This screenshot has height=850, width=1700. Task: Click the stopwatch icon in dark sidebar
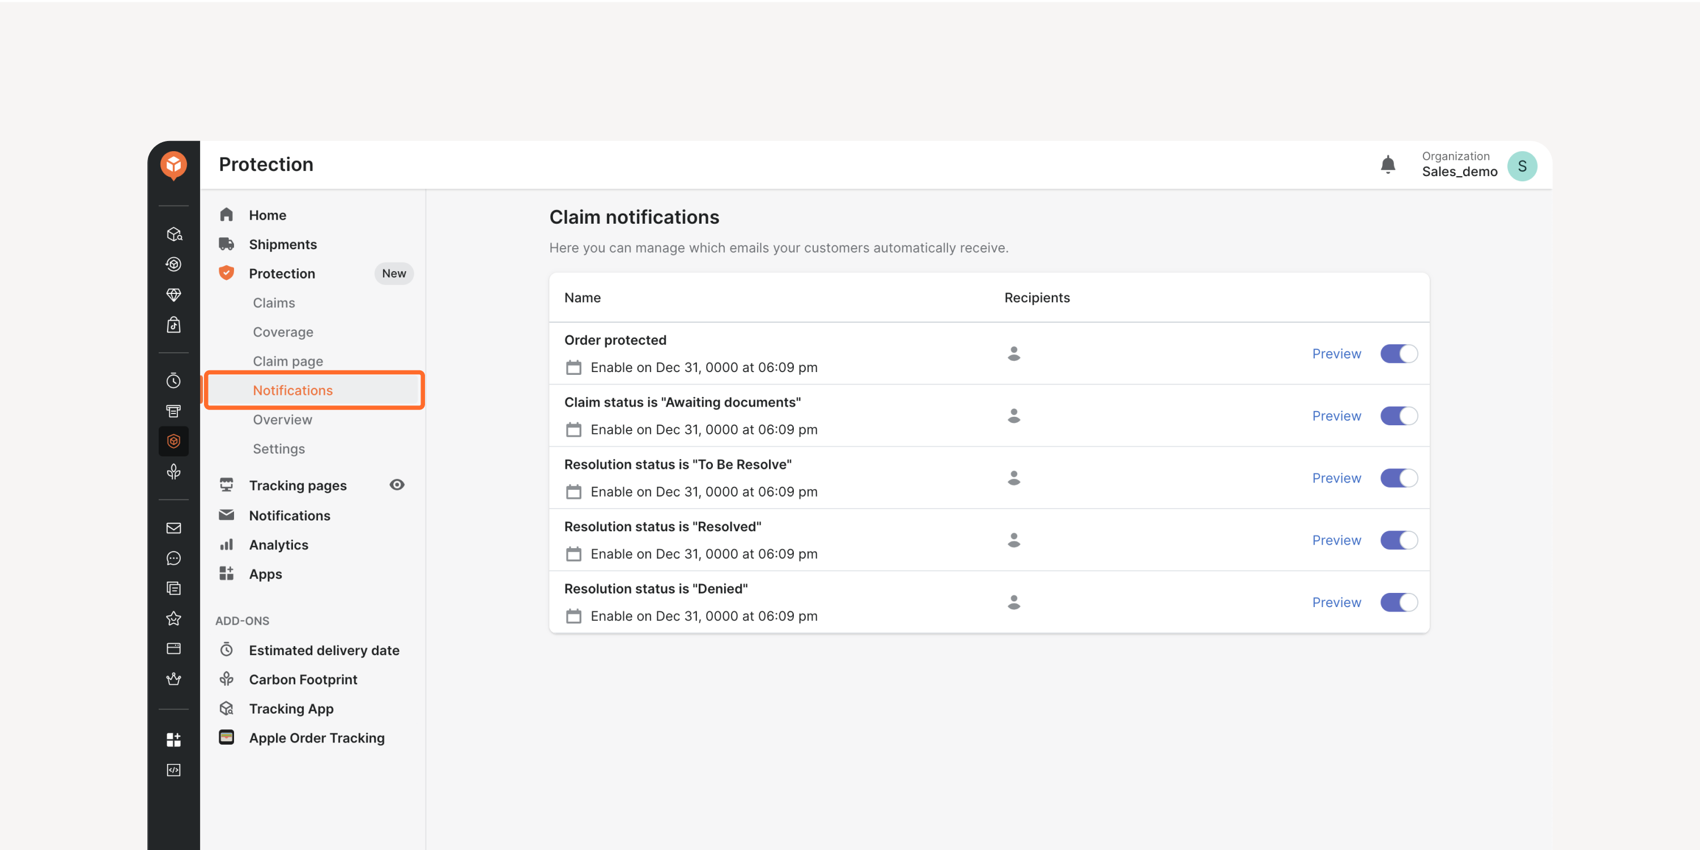[x=173, y=381]
